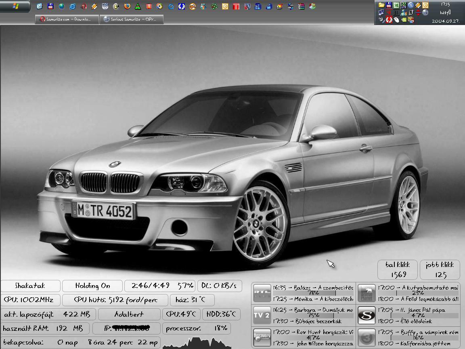This screenshot has height=349, width=465.
Task: Click the jobb klikk 125 counter
Action: pyautogui.click(x=440, y=269)
